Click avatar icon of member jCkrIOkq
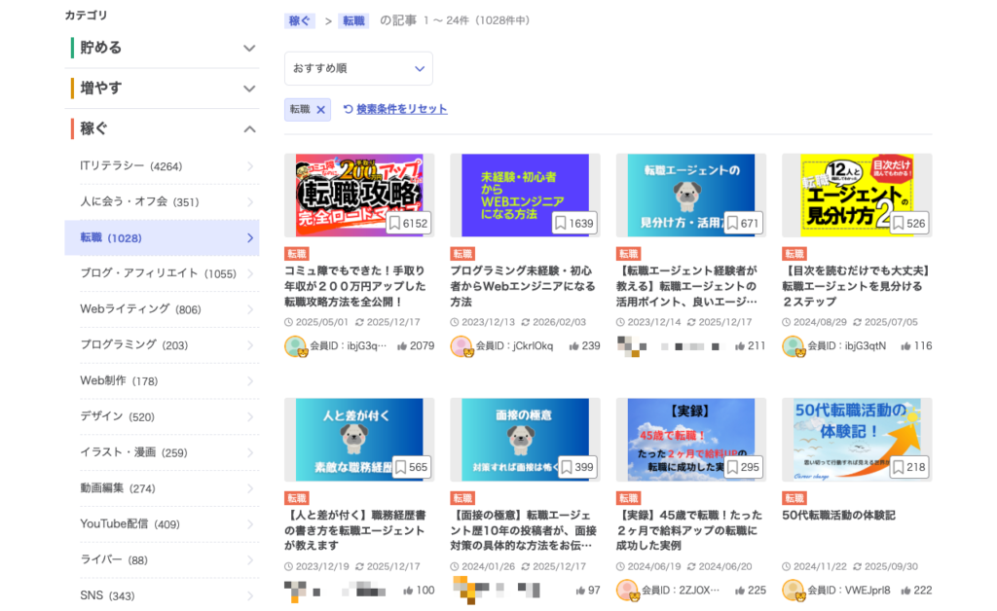The image size is (997, 611). [461, 346]
